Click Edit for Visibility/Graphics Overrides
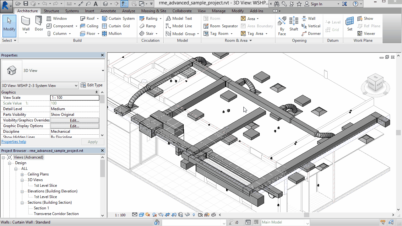The image size is (402, 226). click(74, 121)
